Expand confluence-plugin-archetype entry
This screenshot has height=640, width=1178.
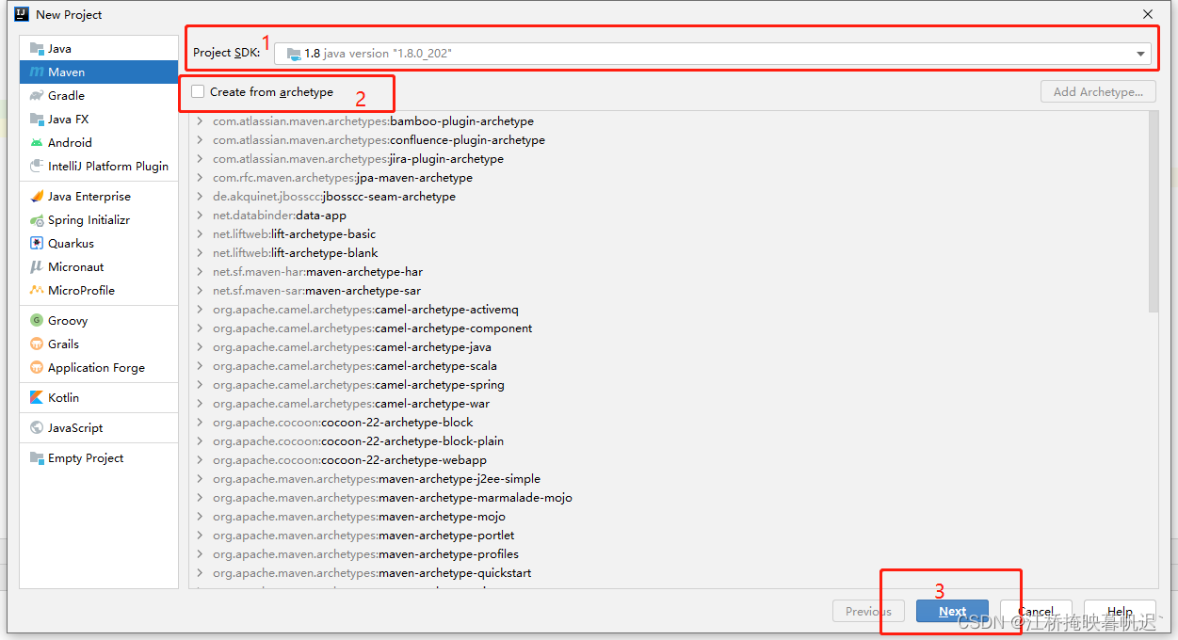point(200,140)
